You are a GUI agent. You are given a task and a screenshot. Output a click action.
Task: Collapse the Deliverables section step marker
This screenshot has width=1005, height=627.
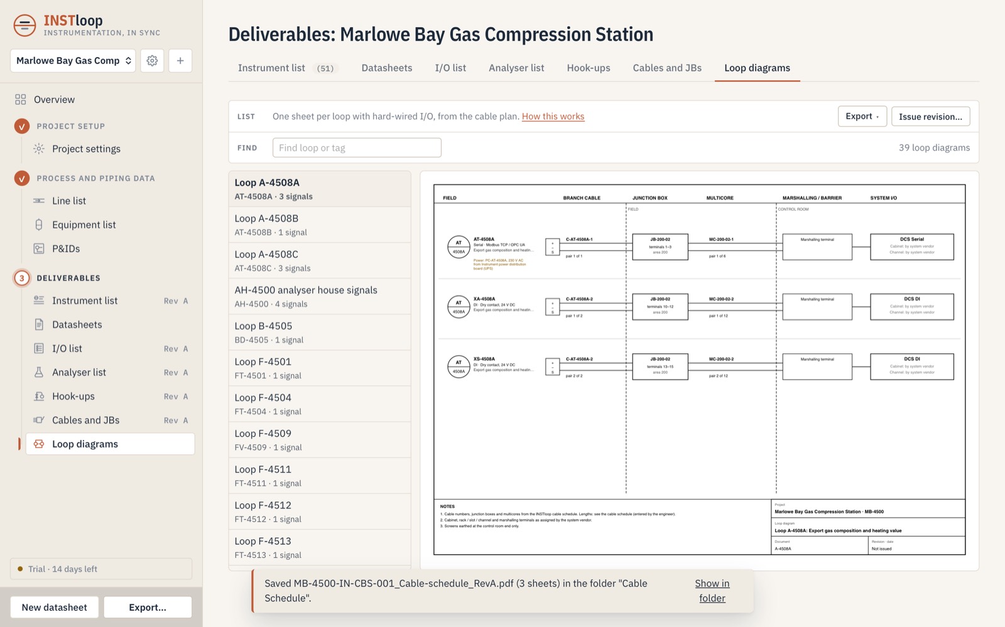pyautogui.click(x=22, y=278)
